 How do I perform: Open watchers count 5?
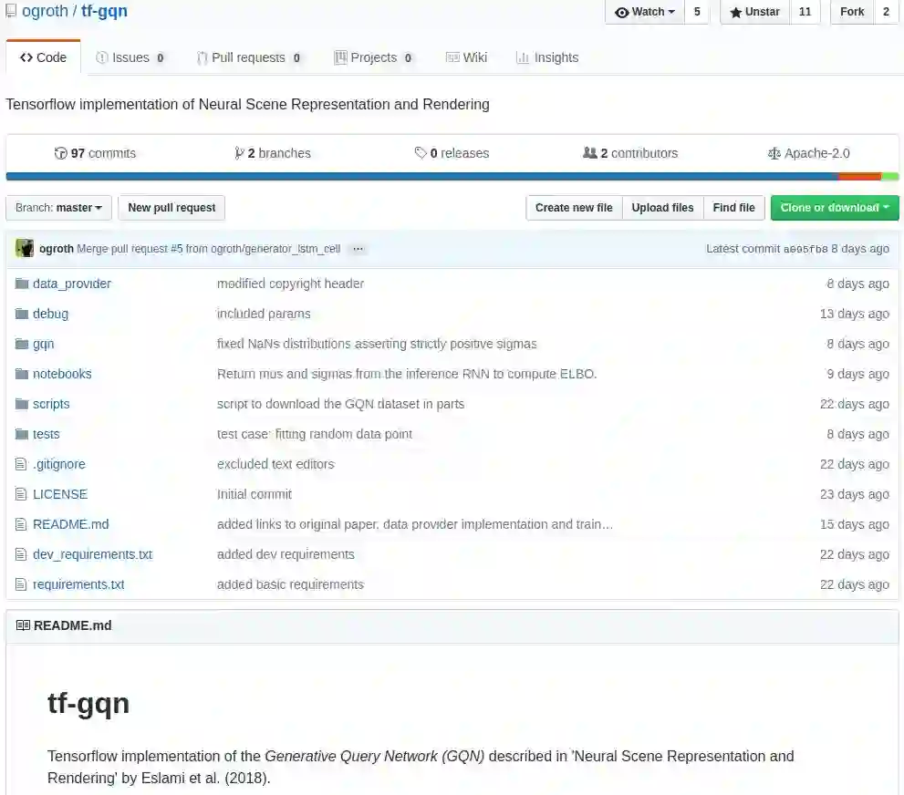696,12
